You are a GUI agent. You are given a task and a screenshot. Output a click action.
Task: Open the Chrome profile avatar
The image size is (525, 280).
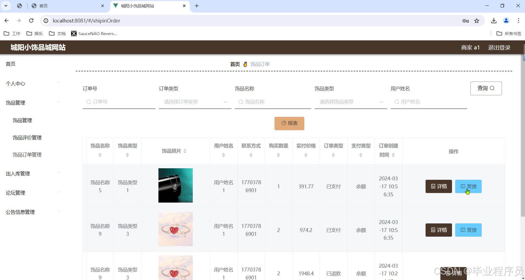pyautogui.click(x=506, y=21)
